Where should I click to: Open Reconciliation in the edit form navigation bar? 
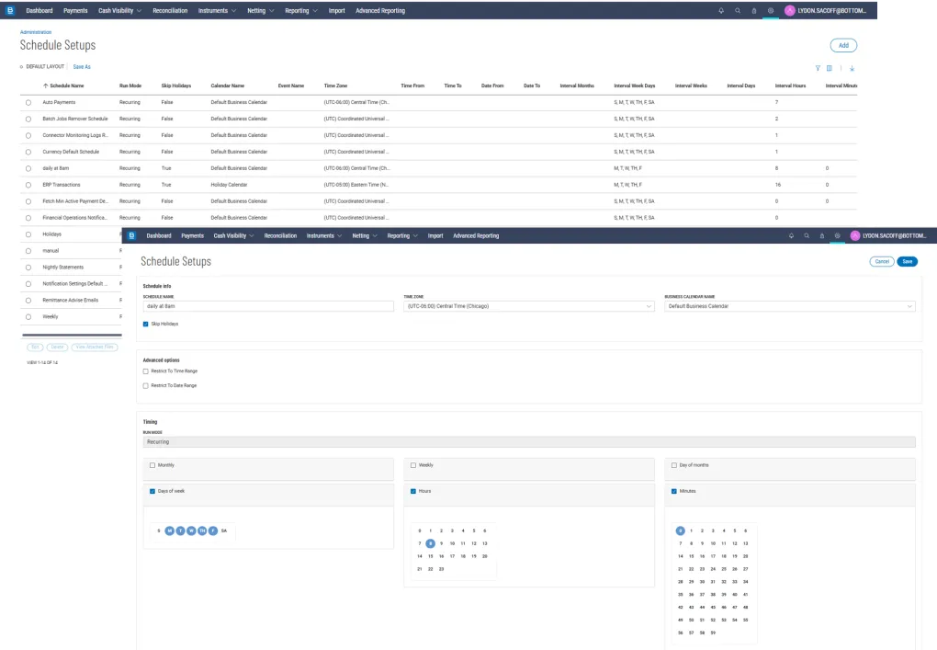[x=280, y=235]
